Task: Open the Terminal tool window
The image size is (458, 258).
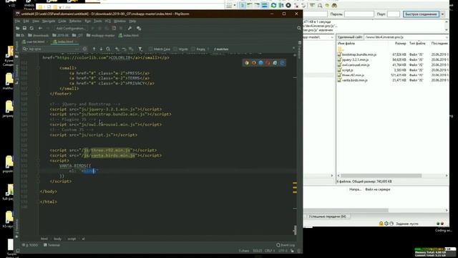Action: pos(52,245)
